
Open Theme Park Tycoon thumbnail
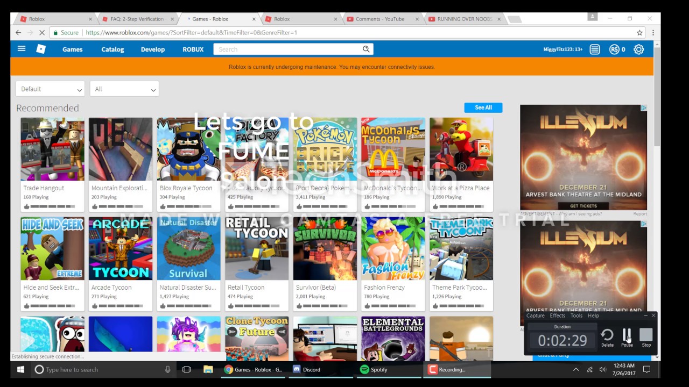click(461, 248)
